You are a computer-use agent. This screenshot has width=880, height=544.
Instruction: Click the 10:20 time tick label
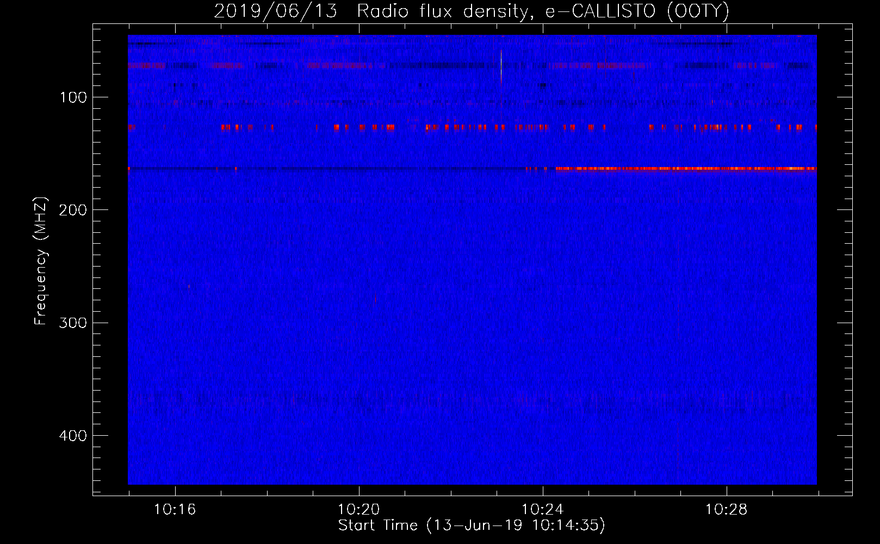coord(358,510)
